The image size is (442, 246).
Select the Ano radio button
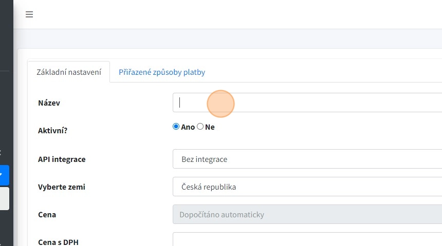pos(176,127)
